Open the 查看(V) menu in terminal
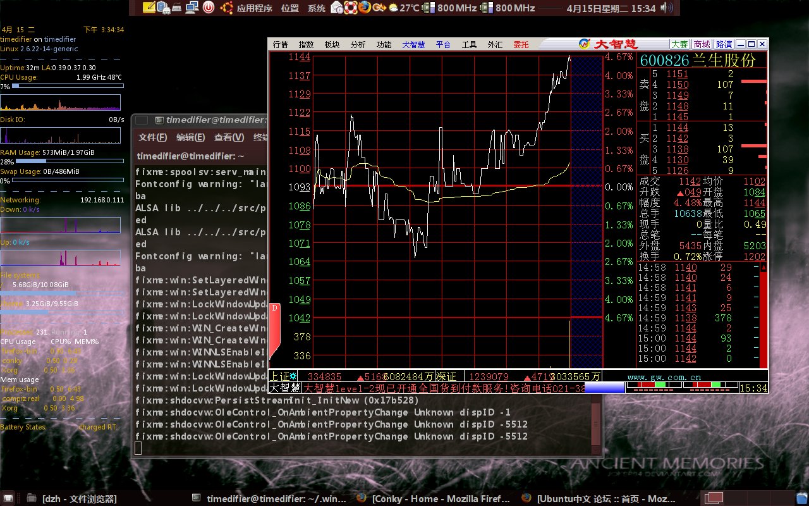The image size is (809, 506). tap(229, 137)
